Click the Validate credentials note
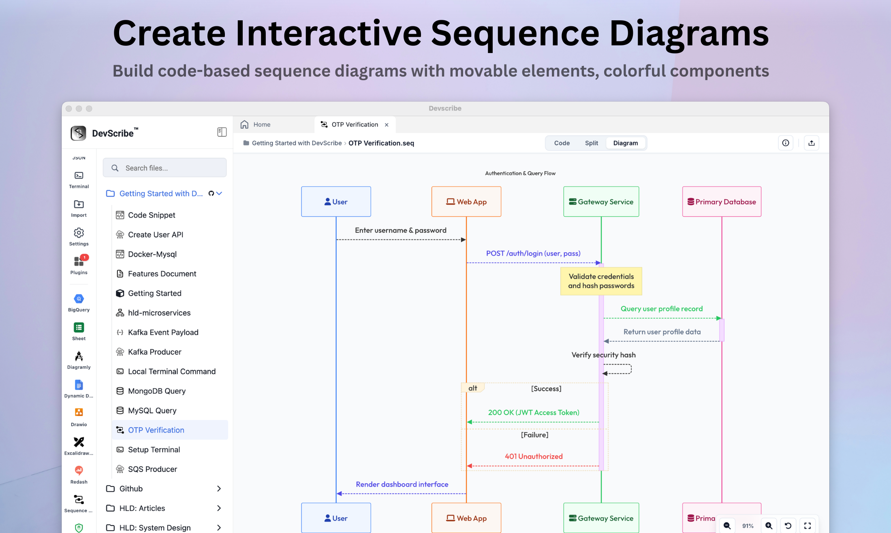Screen dimensions: 891x533 point(601,281)
